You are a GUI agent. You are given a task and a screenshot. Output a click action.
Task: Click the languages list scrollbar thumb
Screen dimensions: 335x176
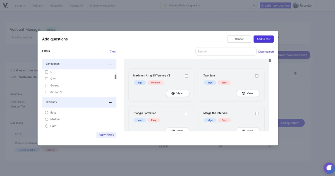click(x=116, y=77)
